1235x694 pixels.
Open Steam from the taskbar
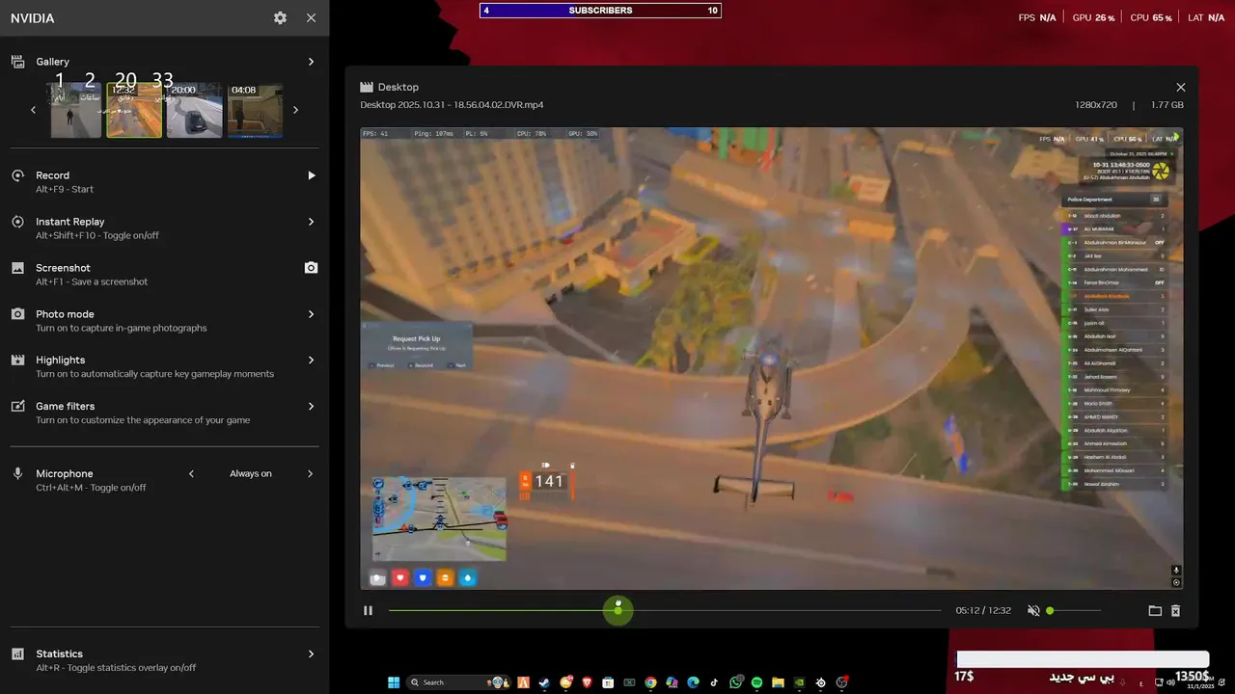coord(544,682)
